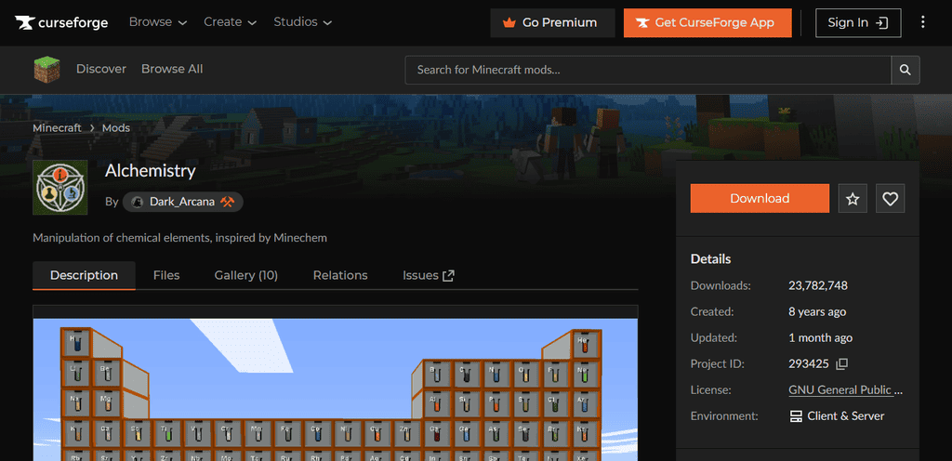This screenshot has height=461, width=952.
Task: Open the Relations tab
Action: [340, 275]
